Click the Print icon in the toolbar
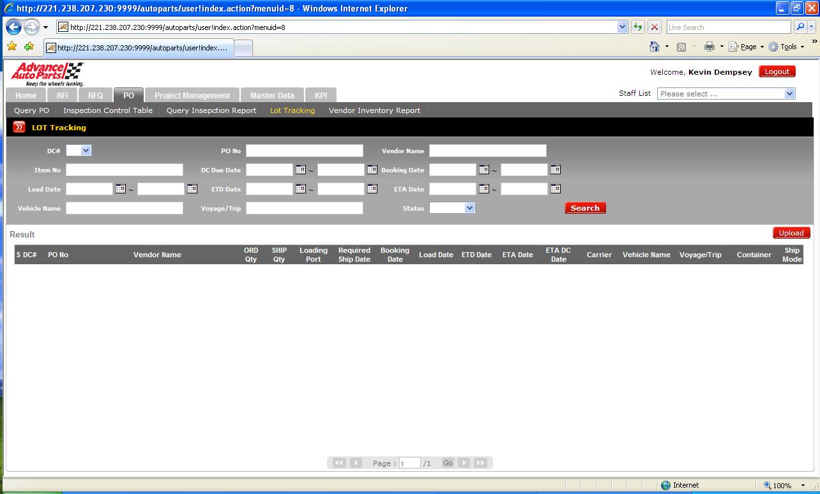 pyautogui.click(x=709, y=47)
